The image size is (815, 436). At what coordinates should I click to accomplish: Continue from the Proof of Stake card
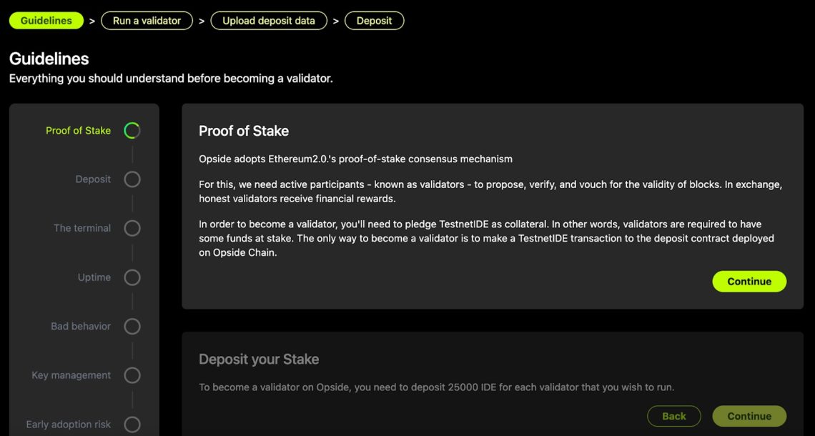coord(749,281)
